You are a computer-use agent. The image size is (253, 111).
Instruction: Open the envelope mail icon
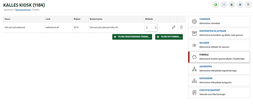point(224,5)
